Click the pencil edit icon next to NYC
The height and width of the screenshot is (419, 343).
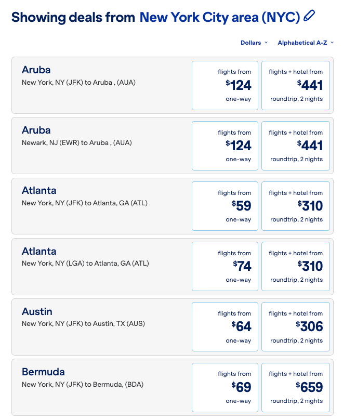pyautogui.click(x=310, y=17)
